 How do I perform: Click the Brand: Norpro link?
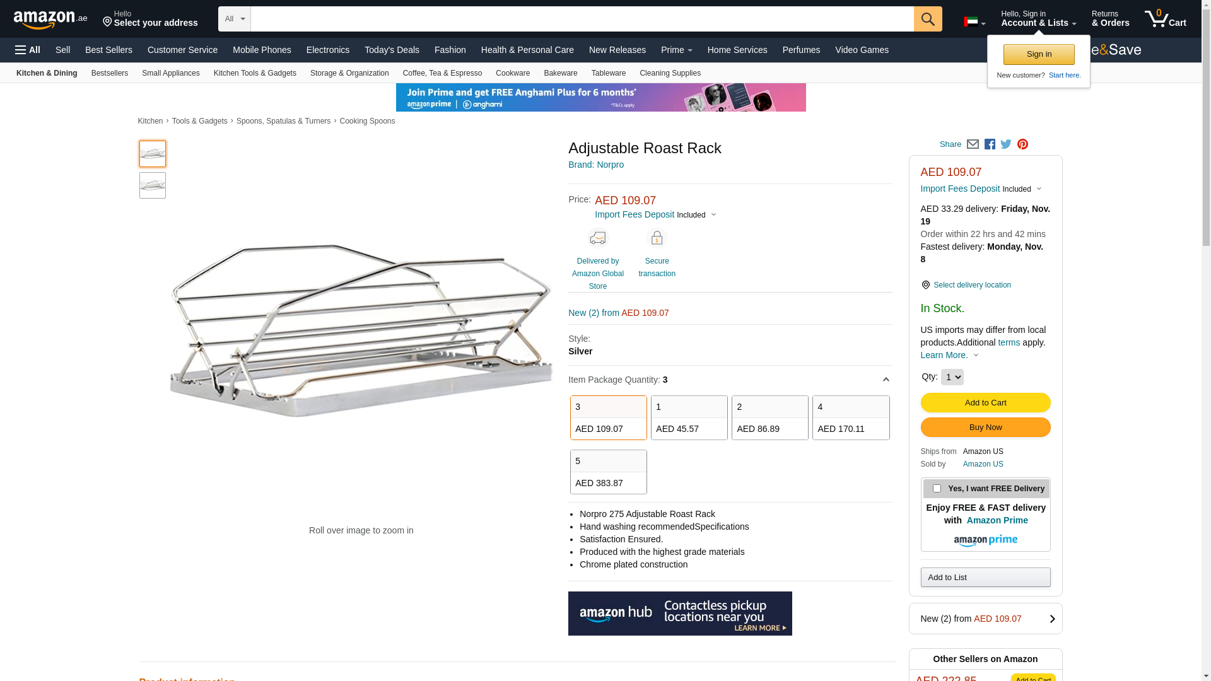(595, 165)
